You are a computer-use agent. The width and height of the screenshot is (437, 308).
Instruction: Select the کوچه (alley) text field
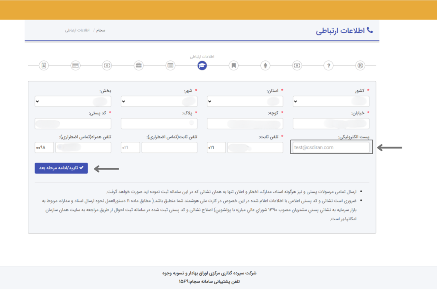tap(245, 124)
